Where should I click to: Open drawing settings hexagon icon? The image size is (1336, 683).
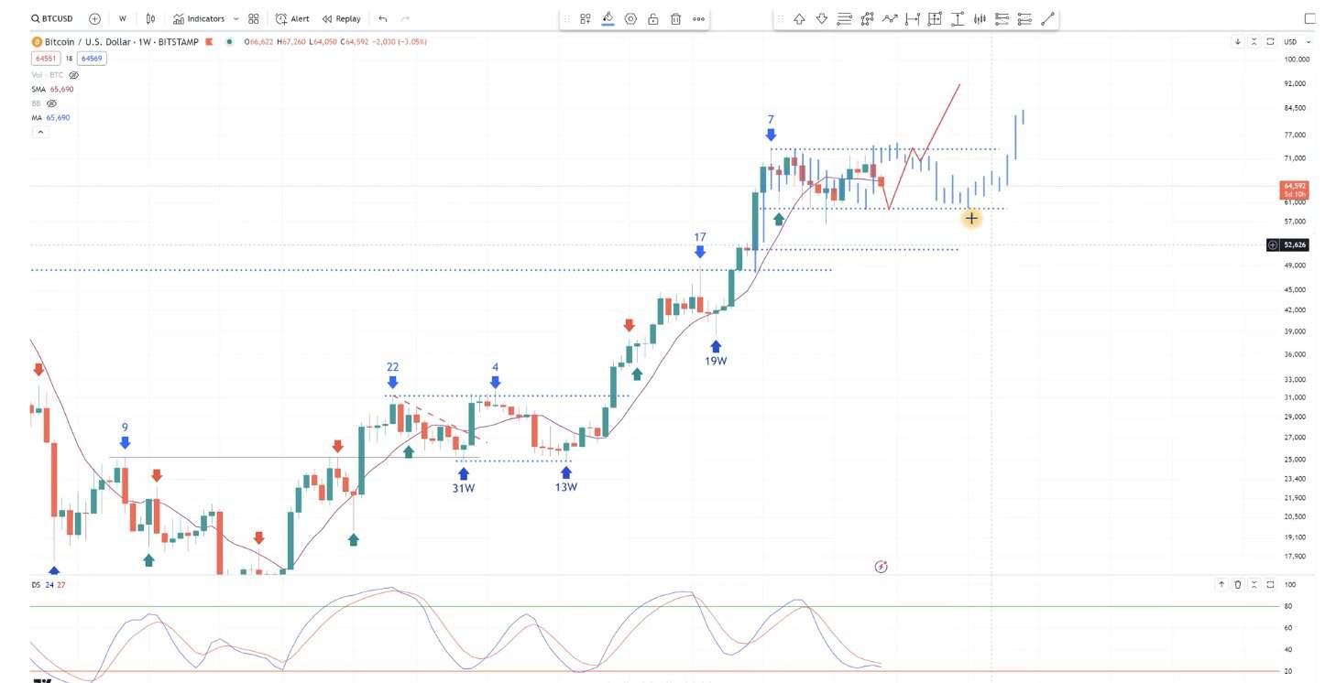630,18
